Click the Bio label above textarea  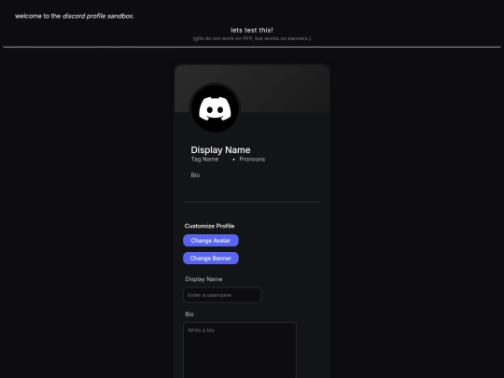point(189,315)
